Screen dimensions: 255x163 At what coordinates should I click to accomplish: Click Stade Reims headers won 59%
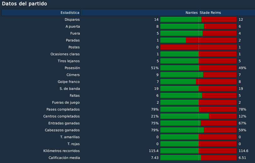point(242,130)
